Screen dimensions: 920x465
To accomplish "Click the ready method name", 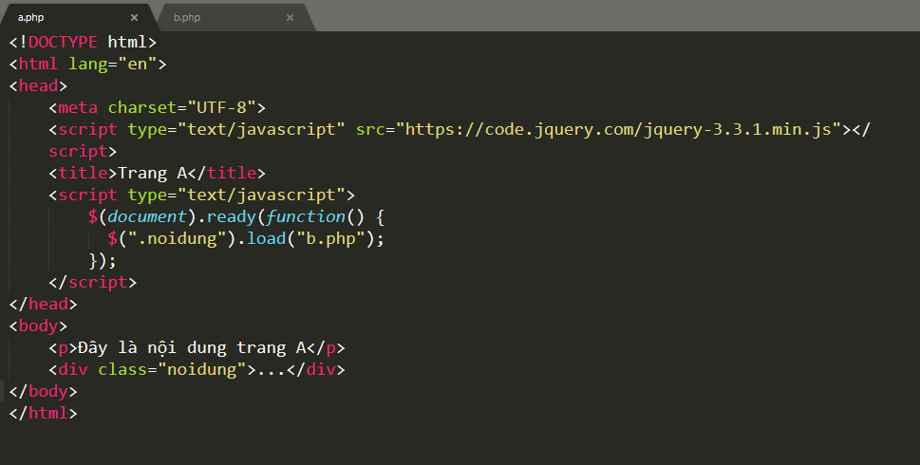I will 231,216.
